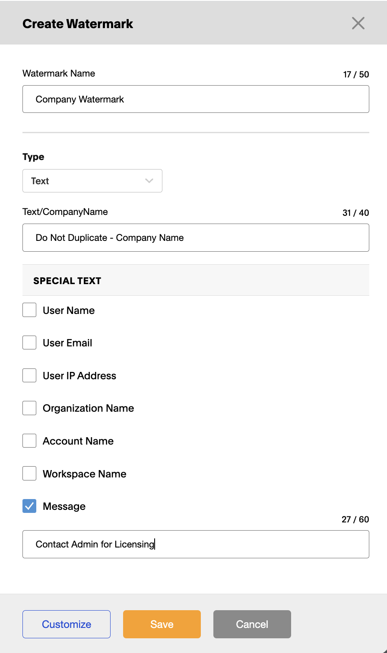This screenshot has width=387, height=653.
Task: Select the Text type combo box
Action: point(92,181)
